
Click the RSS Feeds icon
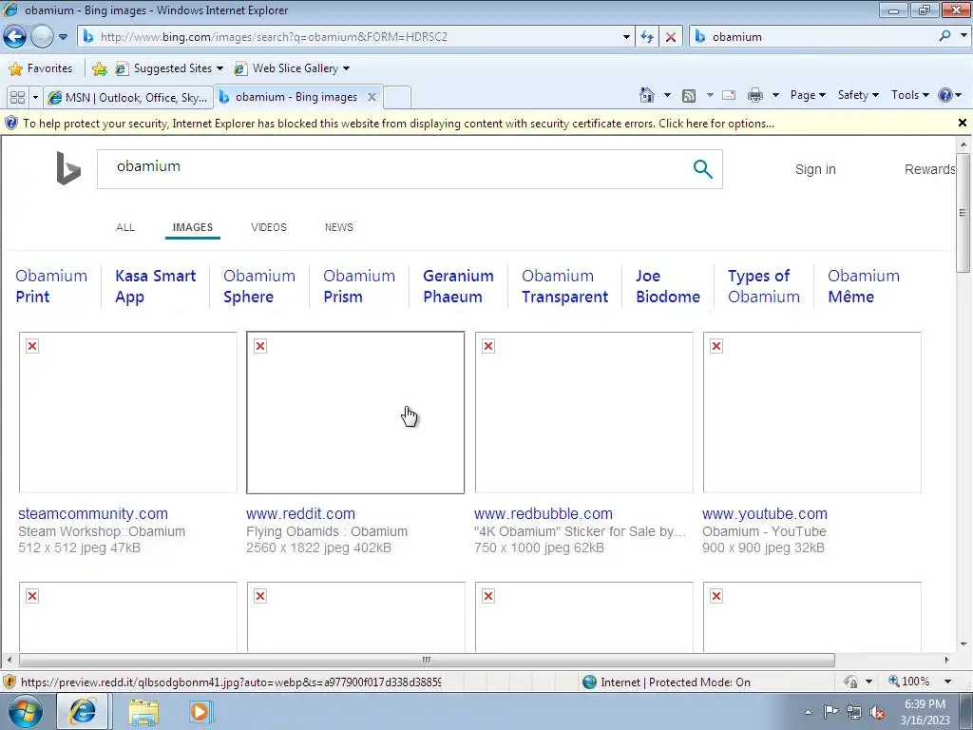click(x=688, y=96)
